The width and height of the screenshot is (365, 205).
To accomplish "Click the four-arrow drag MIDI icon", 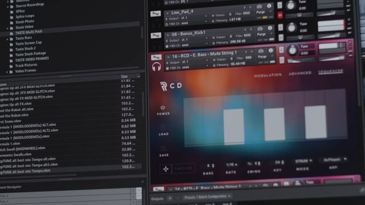I will click(x=166, y=169).
